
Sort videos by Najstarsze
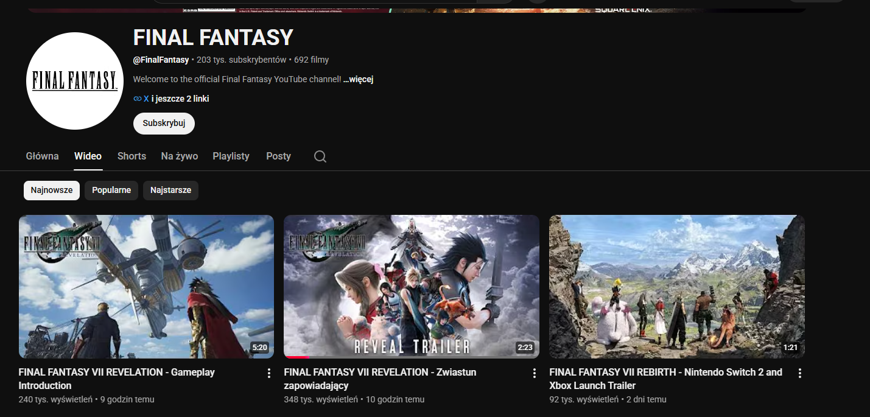click(170, 190)
